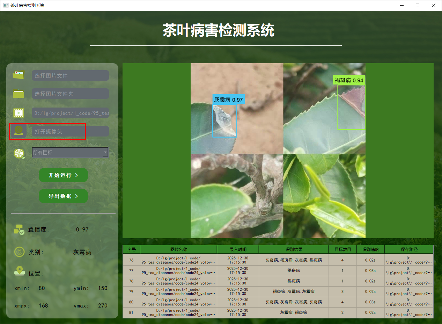Screen dimensions: 442x324
Task: Click the 图片名称 column header
Action: pyautogui.click(x=178, y=249)
